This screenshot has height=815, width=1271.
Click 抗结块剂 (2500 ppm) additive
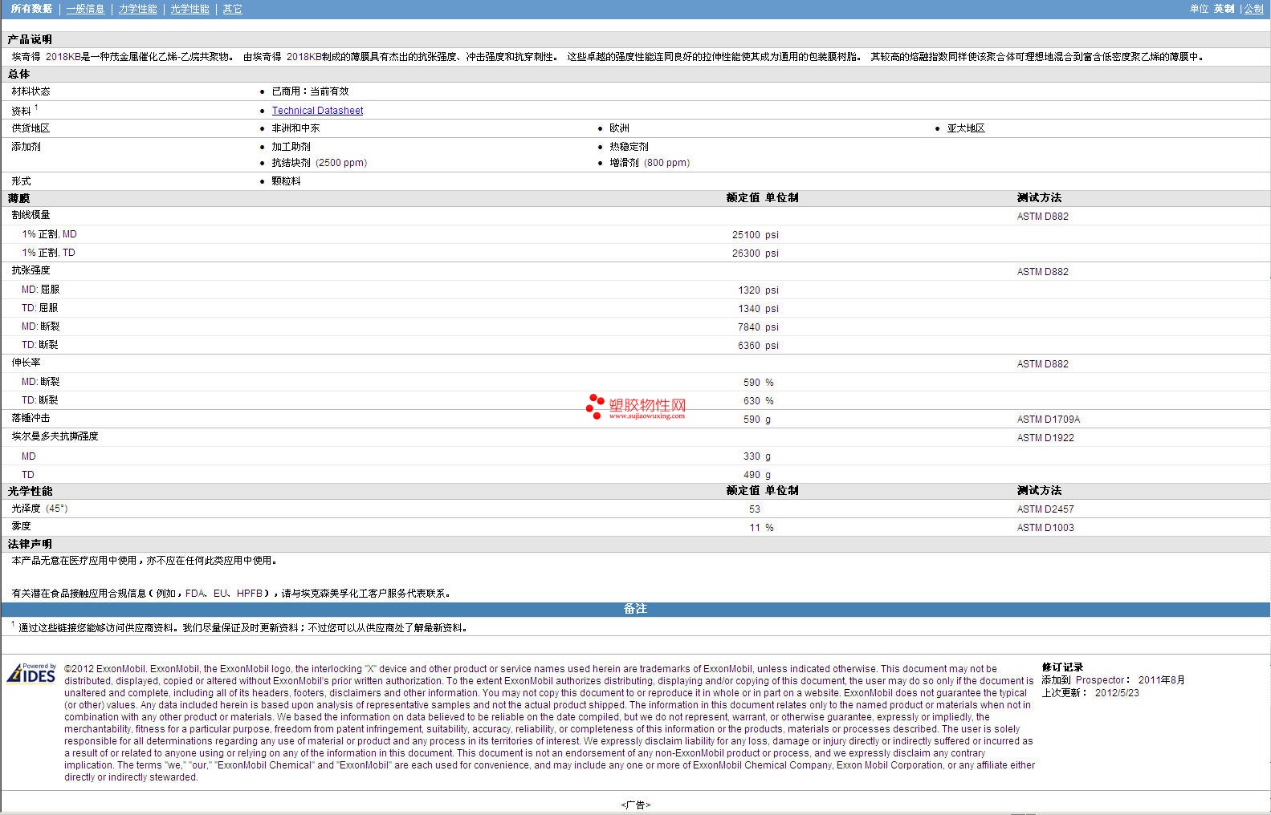click(320, 163)
